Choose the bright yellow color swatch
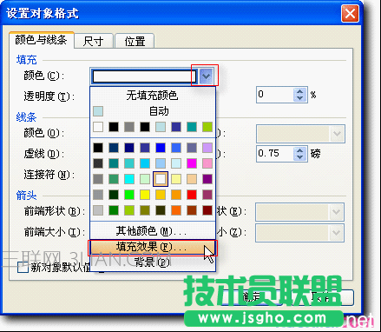 pos(145,195)
